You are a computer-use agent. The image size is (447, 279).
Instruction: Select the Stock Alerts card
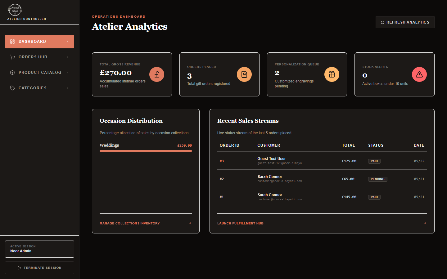[395, 74]
